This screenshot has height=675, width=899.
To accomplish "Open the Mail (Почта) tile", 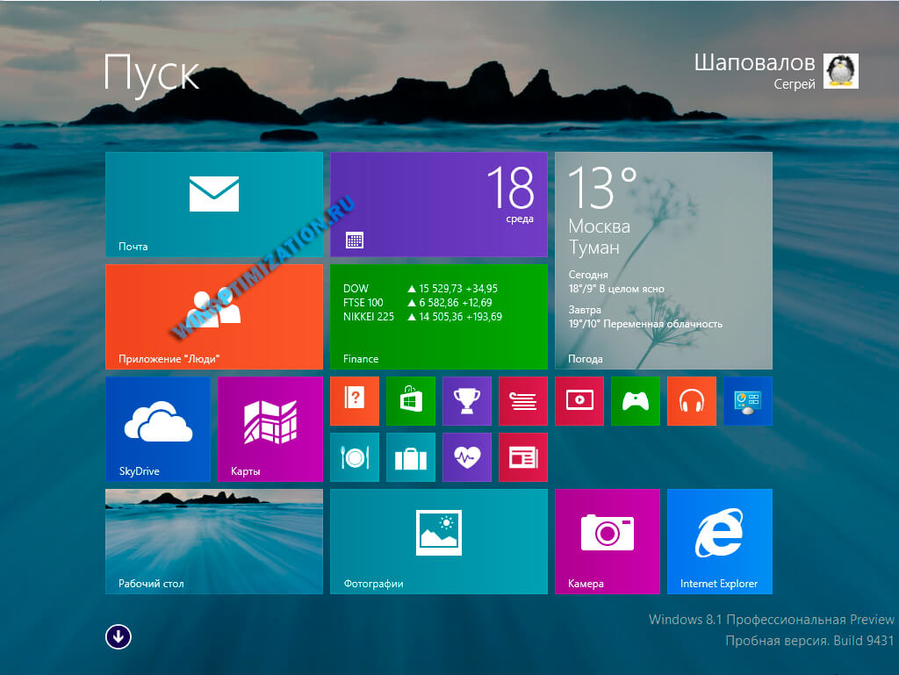I will point(213,204).
